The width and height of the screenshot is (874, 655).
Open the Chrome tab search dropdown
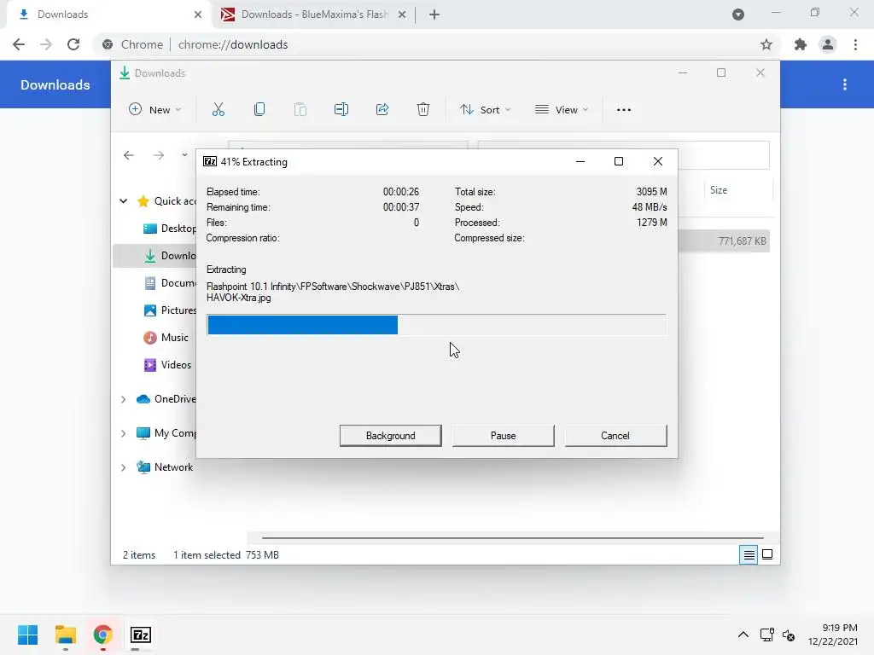[738, 14]
